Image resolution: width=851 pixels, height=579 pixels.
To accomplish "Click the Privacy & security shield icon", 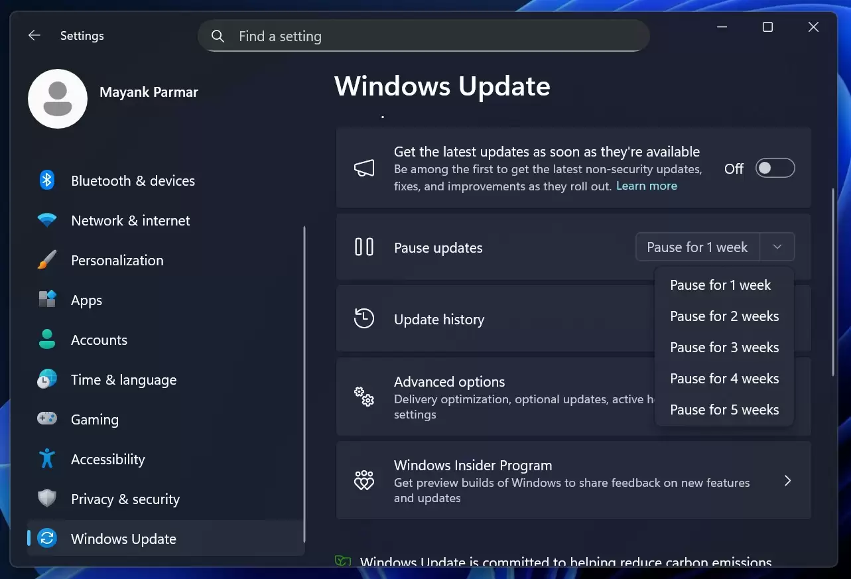I will pyautogui.click(x=46, y=499).
